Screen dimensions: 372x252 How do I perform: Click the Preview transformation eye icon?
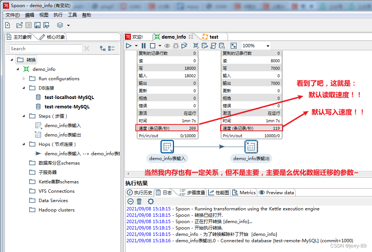[x=167, y=45]
